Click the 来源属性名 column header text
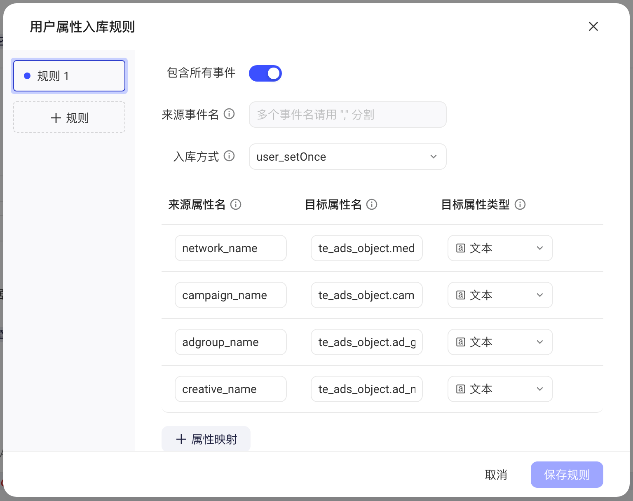This screenshot has height=501, width=633. tap(197, 204)
